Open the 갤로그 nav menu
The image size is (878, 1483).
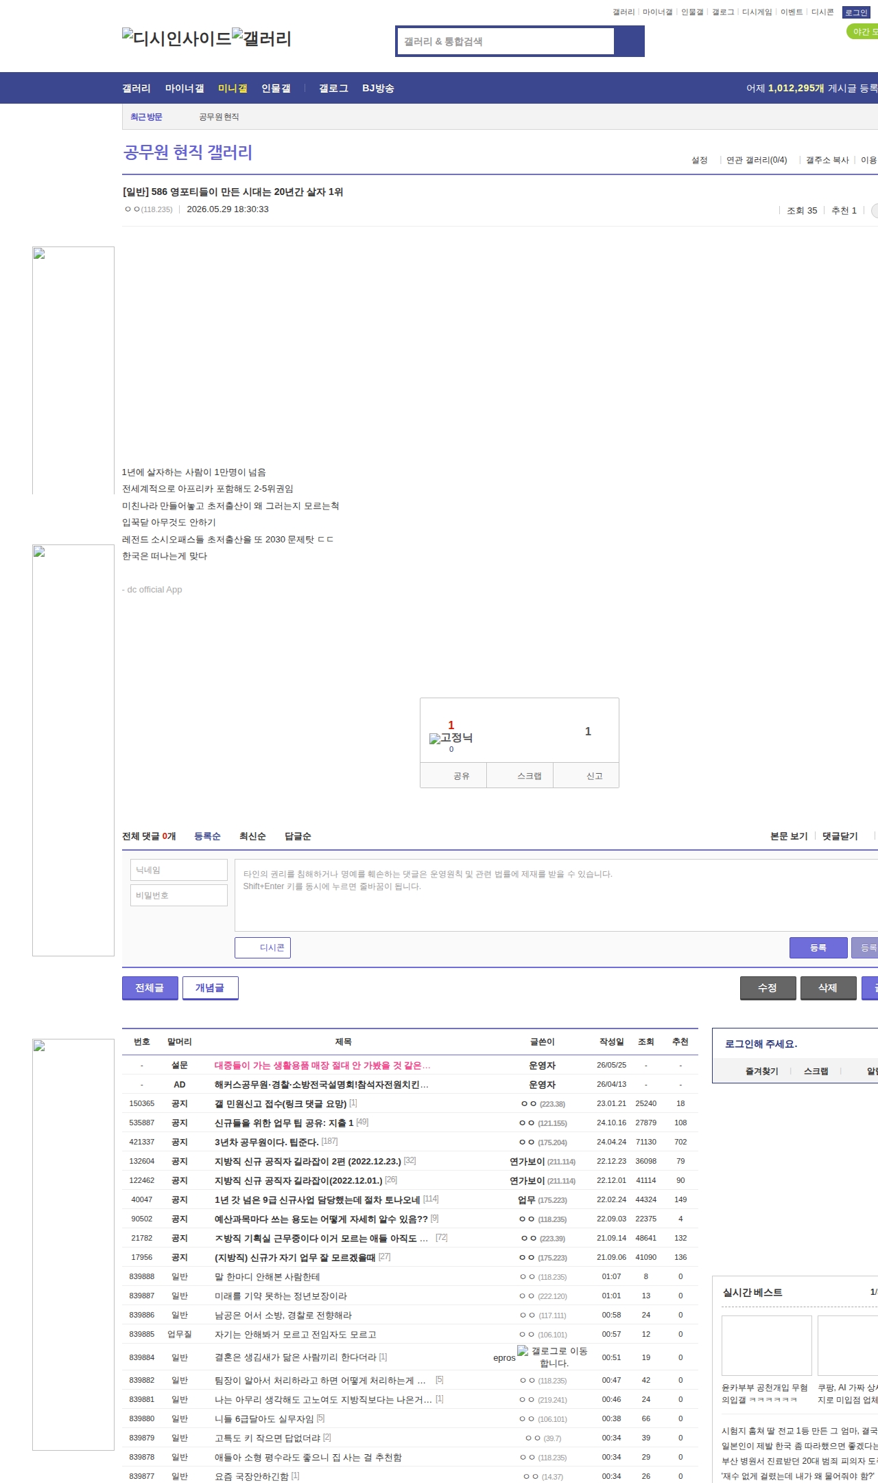click(333, 89)
